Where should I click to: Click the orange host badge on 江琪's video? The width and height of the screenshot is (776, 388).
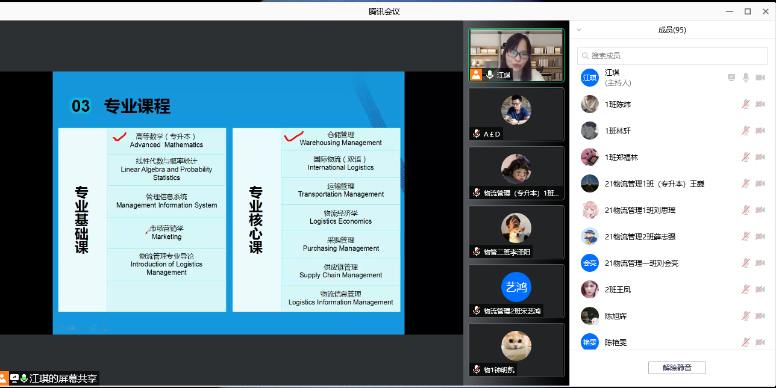click(x=476, y=75)
